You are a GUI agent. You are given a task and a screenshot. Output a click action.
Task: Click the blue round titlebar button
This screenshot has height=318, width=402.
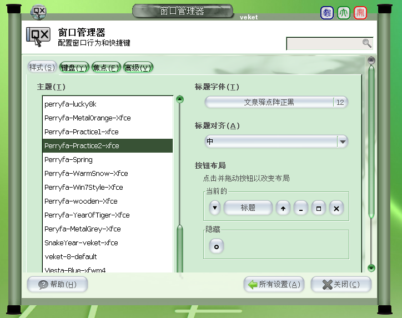click(327, 13)
